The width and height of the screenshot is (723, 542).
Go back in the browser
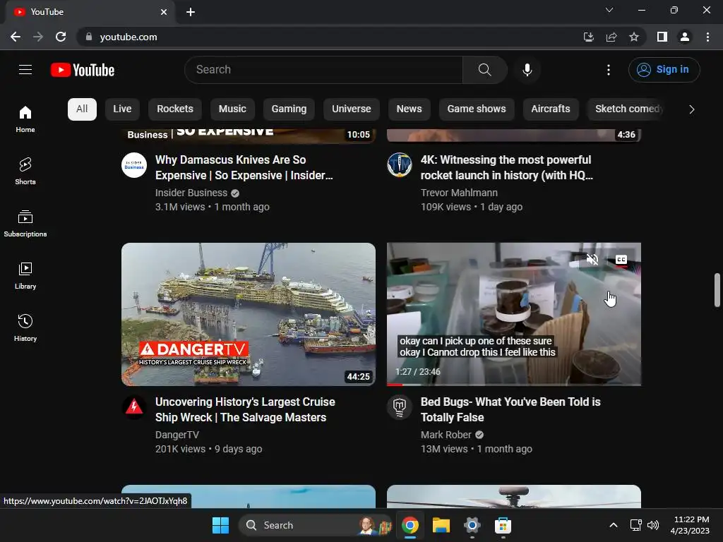point(16,37)
